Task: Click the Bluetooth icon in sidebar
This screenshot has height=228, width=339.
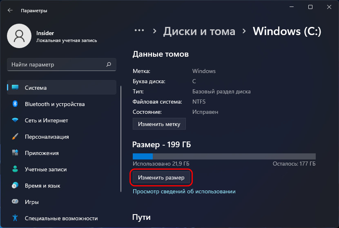Action: [15, 104]
